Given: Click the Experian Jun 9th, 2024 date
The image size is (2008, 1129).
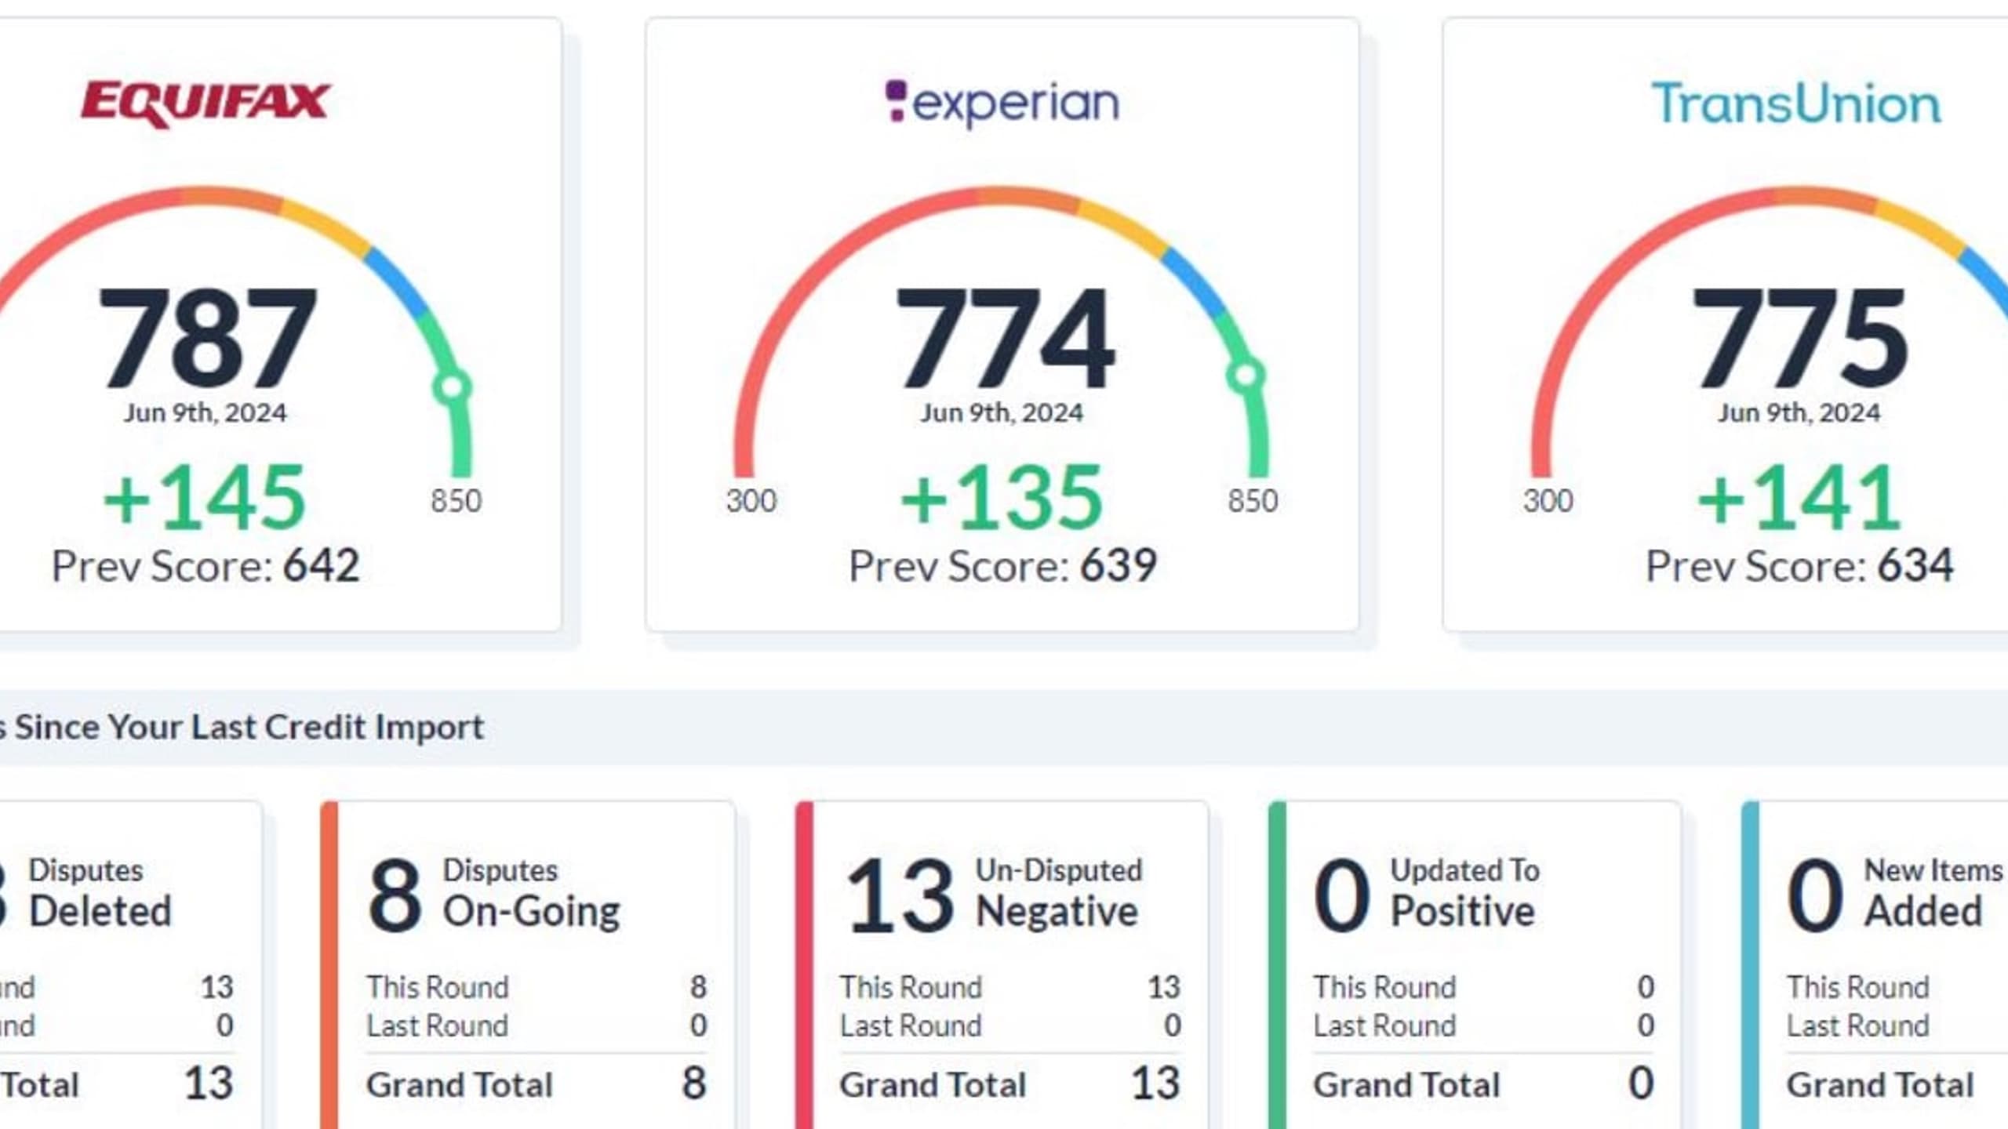Looking at the screenshot, I should [1002, 413].
